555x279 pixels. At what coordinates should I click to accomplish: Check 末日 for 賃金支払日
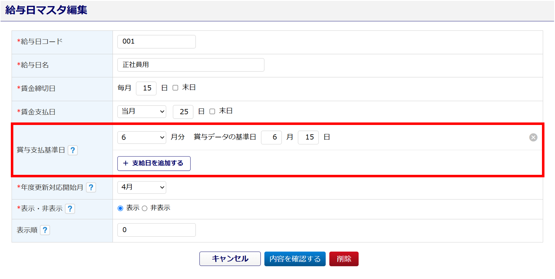click(212, 111)
